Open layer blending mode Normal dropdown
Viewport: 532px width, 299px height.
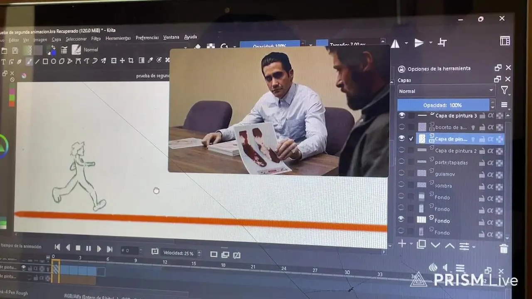tap(446, 91)
